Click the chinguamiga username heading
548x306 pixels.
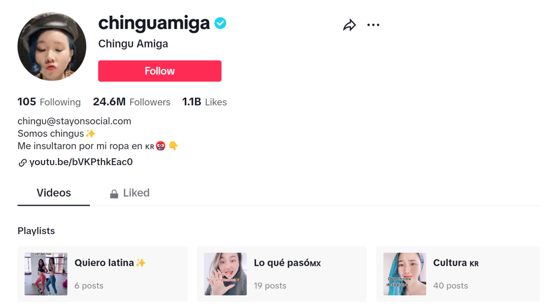click(154, 23)
